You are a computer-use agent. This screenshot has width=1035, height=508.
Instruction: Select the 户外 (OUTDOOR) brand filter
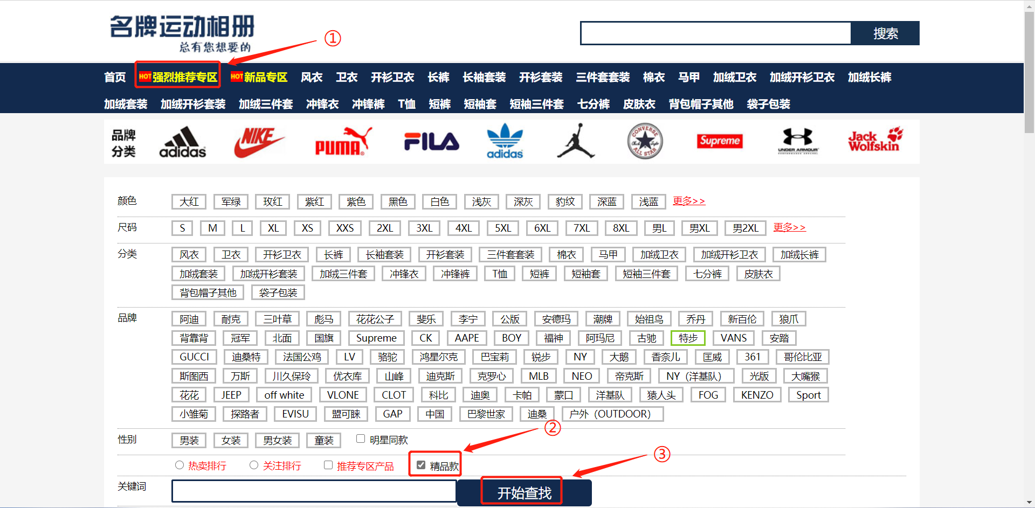[612, 414]
